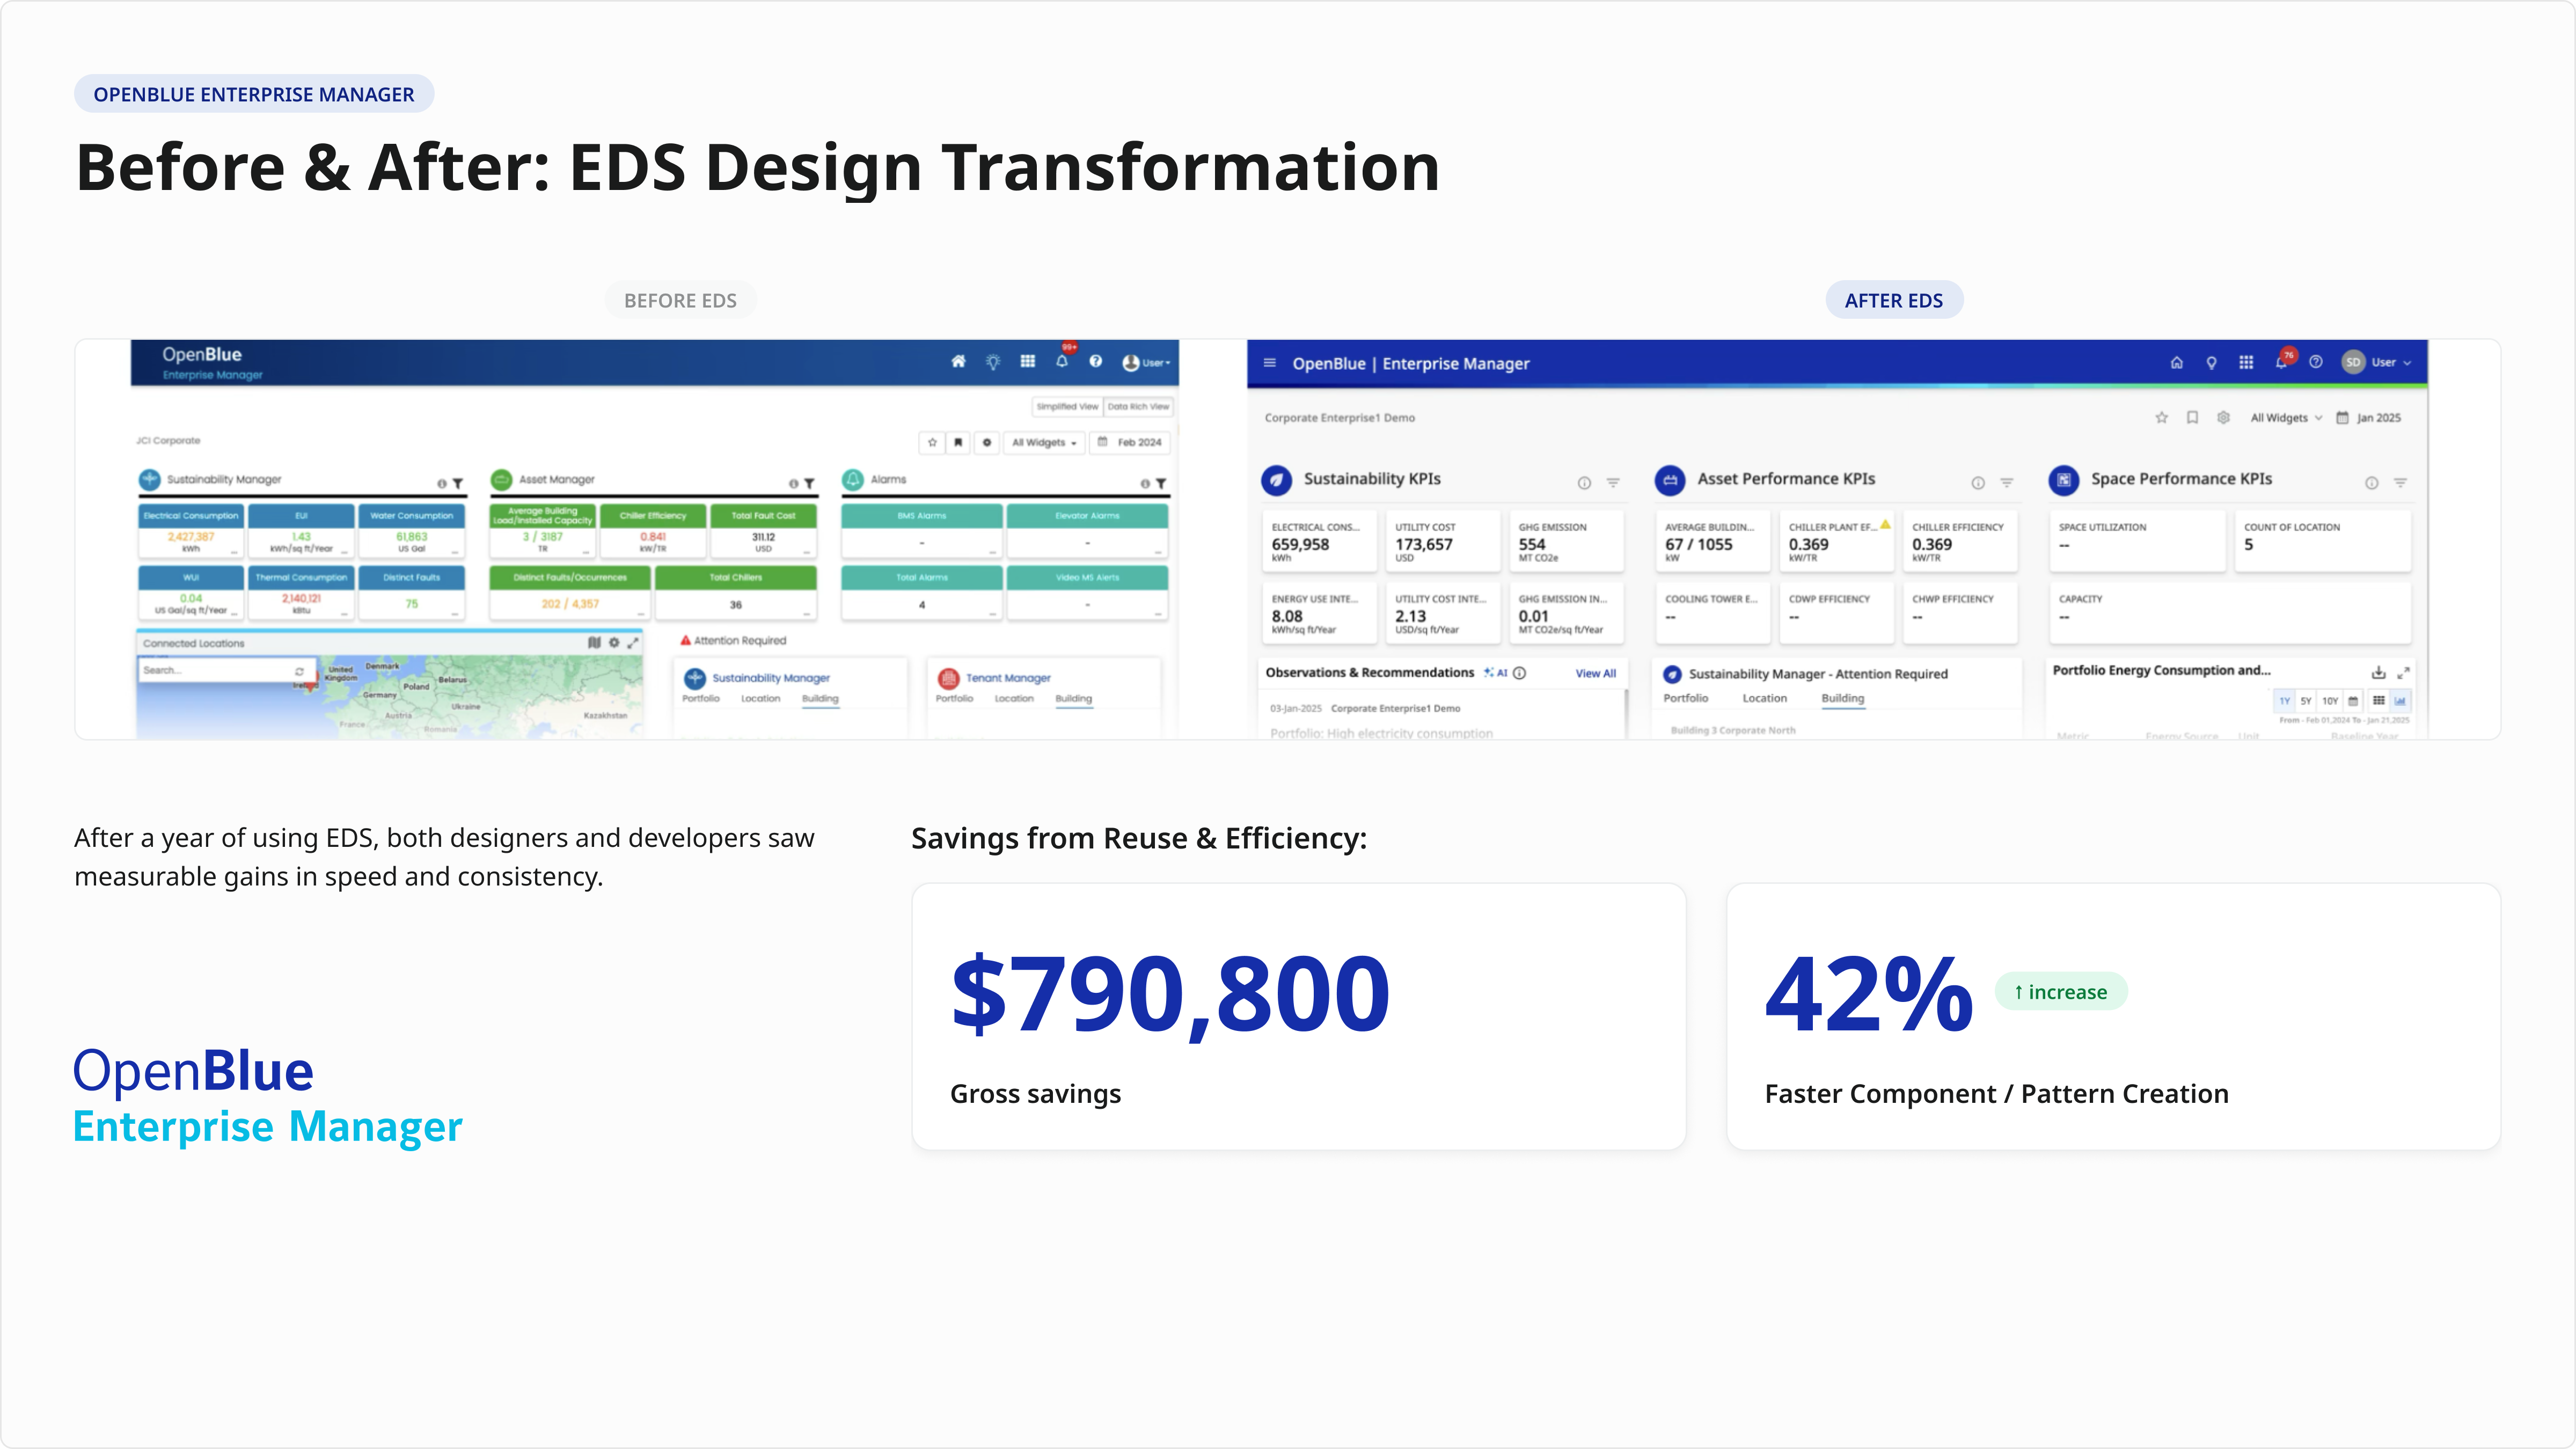2576x1449 pixels.
Task: Switch to the Building tab in Sustainability Manager
Action: (x=1843, y=699)
